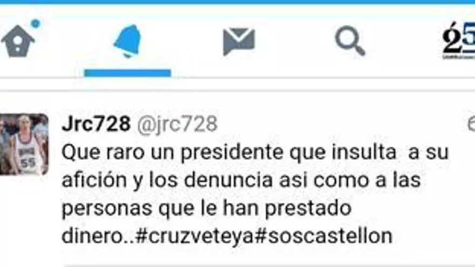The width and height of the screenshot is (475, 267).
Task: Click the line 'afición y los denuncia'
Action: click(x=241, y=180)
